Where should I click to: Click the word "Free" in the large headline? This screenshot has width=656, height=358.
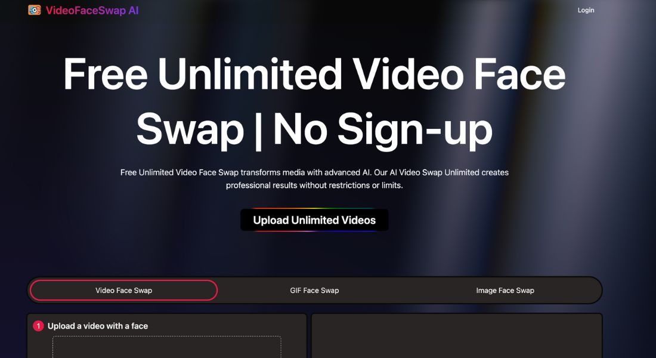point(106,75)
